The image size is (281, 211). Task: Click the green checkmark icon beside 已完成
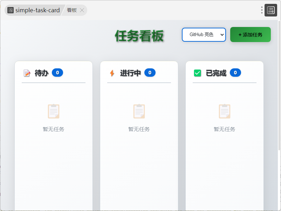(198, 73)
